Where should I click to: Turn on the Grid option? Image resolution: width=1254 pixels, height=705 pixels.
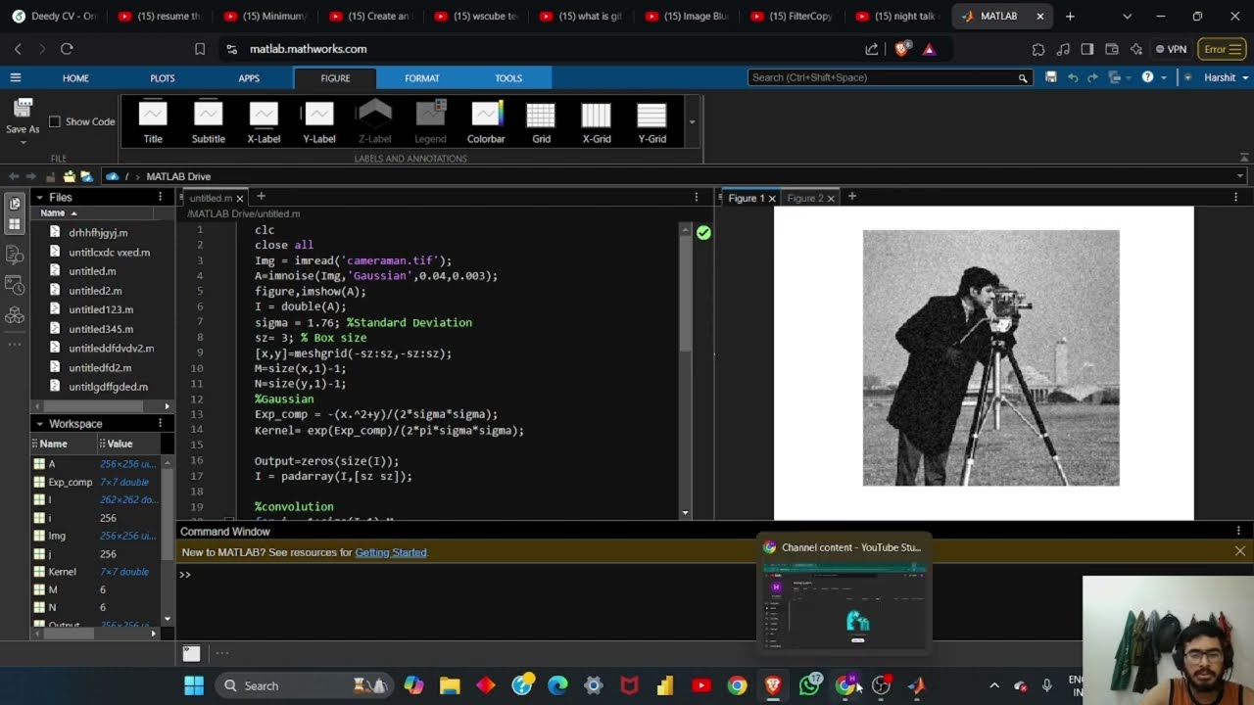pyautogui.click(x=541, y=122)
